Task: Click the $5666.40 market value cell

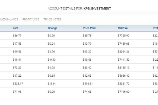Action: tap(124, 76)
